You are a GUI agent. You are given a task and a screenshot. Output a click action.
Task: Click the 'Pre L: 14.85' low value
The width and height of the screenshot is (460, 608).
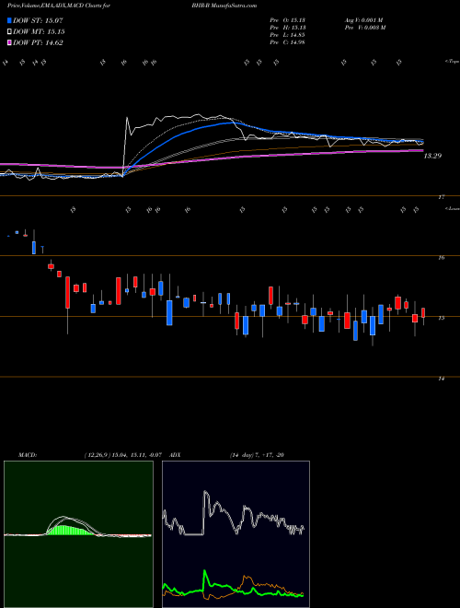coord(288,35)
